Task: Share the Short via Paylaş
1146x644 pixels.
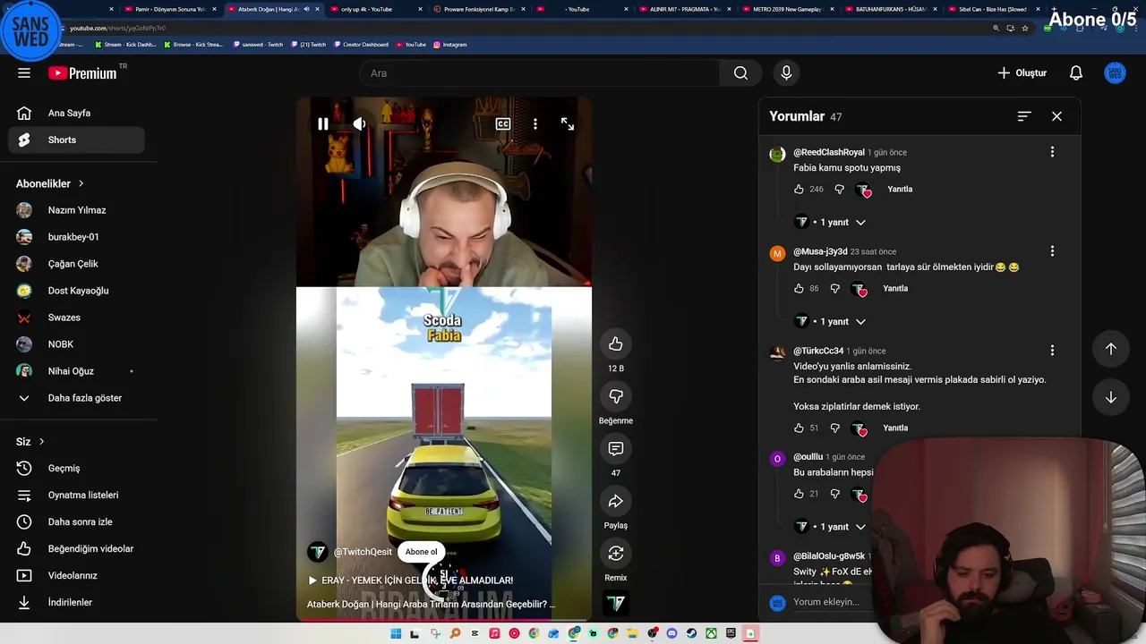Action: click(616, 501)
